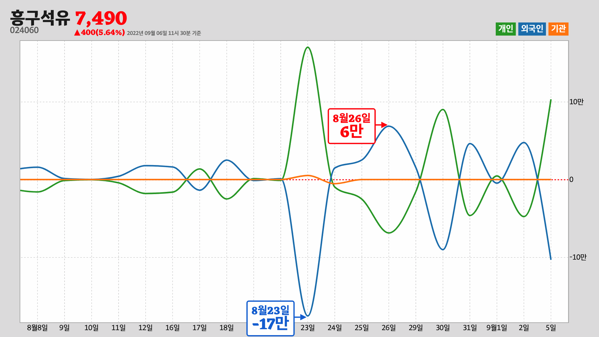
Task: Click the 8월23일 -17만 annotation box
Action: click(270, 318)
